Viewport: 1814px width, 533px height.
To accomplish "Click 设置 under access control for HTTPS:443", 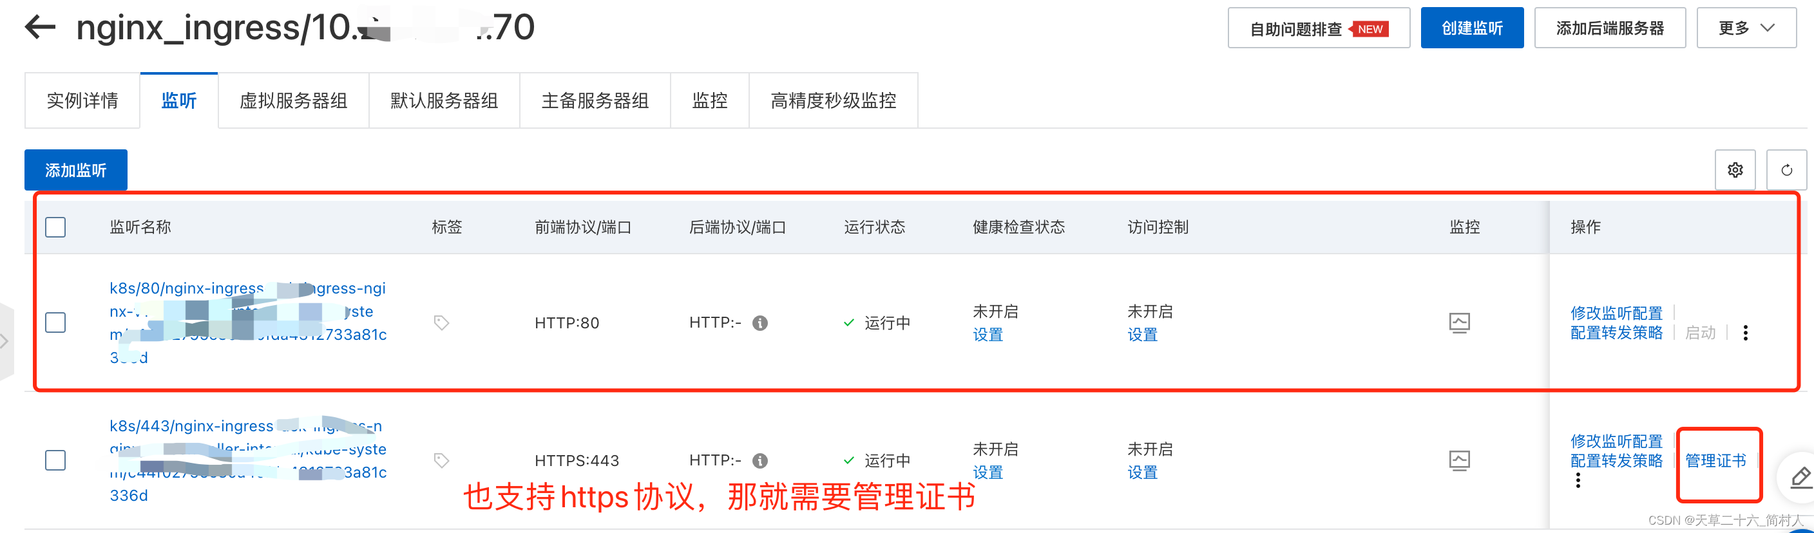I will coord(1143,472).
